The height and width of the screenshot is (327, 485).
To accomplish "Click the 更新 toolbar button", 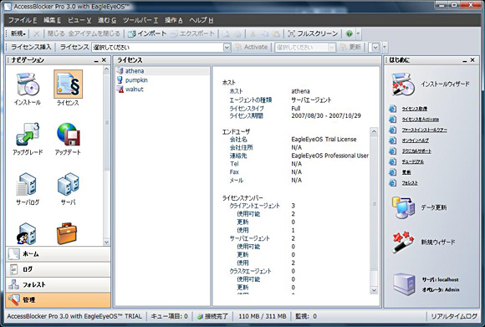I will pos(350,47).
